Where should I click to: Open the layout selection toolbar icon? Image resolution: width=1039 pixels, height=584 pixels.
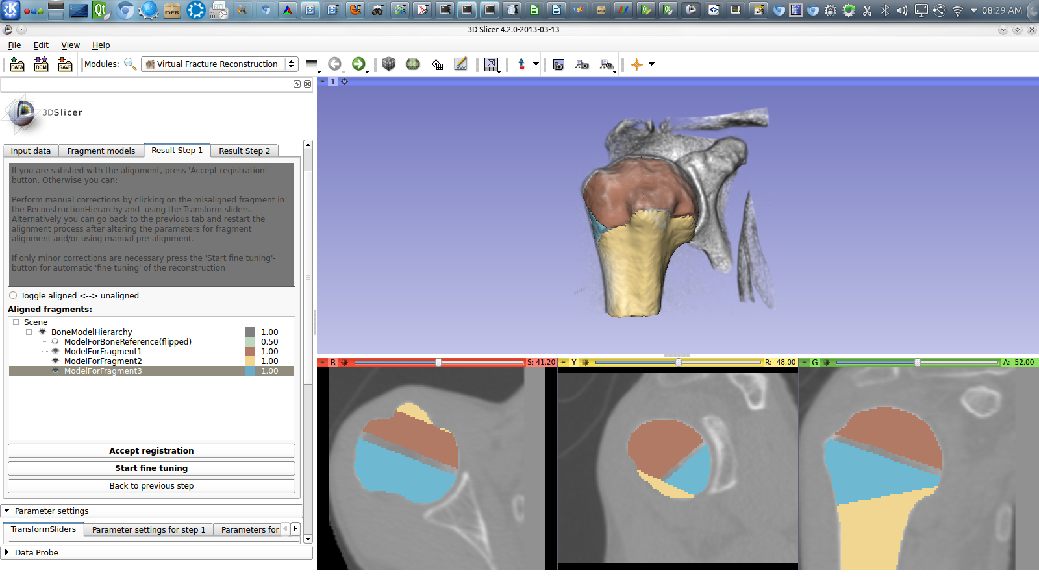[x=492, y=64]
